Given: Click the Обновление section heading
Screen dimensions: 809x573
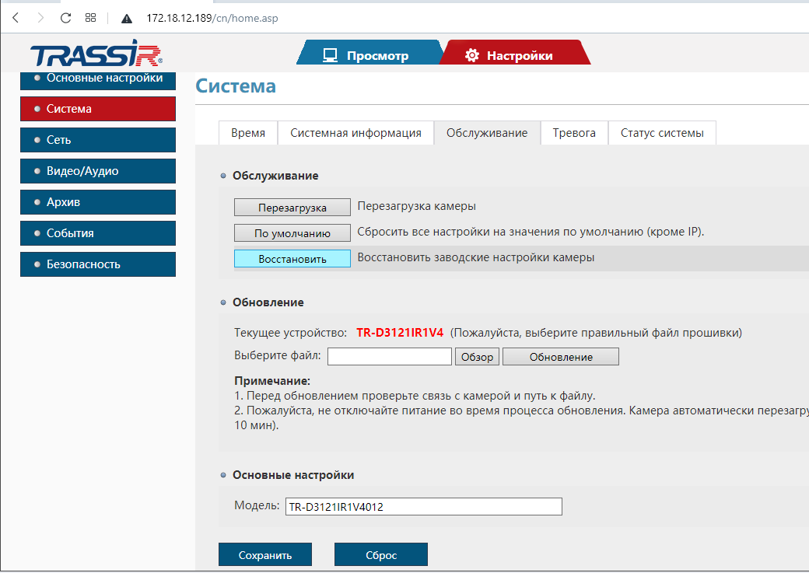Looking at the screenshot, I should point(268,302).
